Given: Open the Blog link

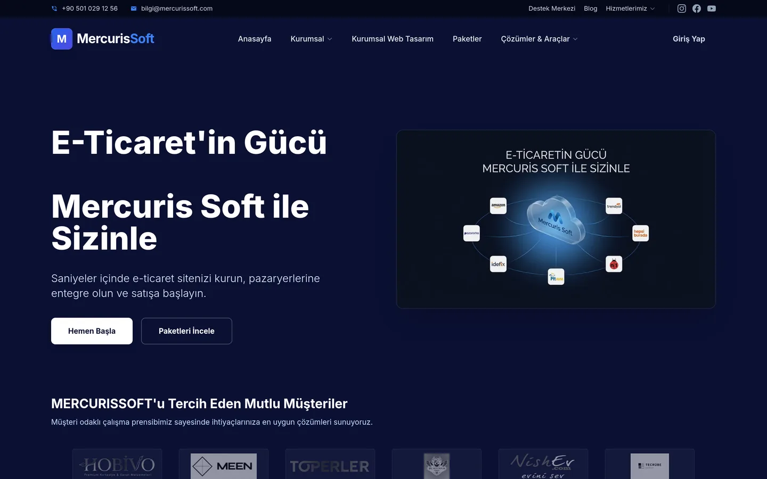Looking at the screenshot, I should [590, 9].
